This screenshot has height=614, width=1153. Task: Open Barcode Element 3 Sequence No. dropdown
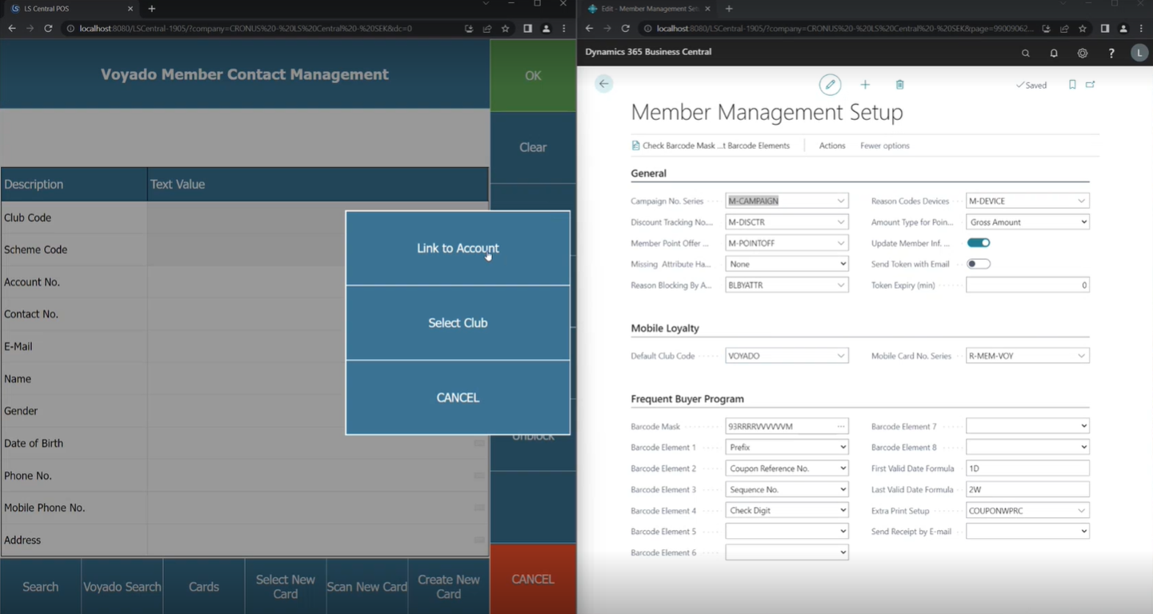pos(787,489)
